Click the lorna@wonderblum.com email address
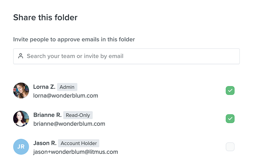Image resolution: width=253 pixels, height=168 pixels. pyautogui.click(x=66, y=96)
